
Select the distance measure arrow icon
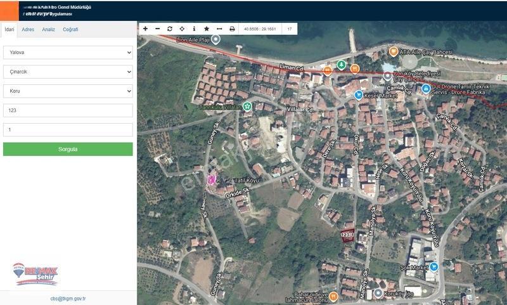pyautogui.click(x=219, y=29)
